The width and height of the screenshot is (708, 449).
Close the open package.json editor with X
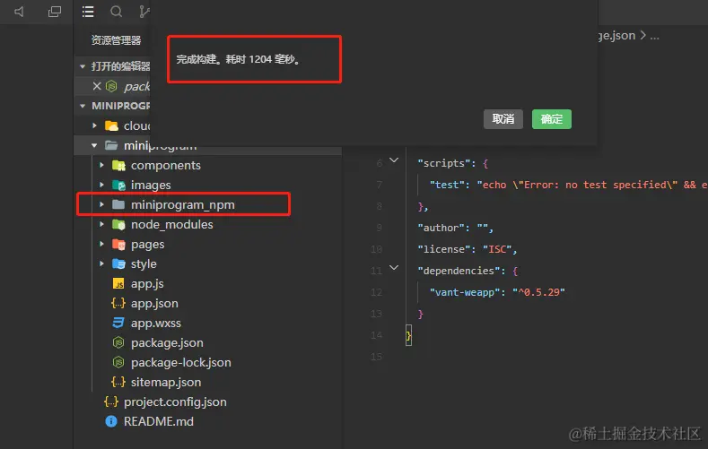click(x=97, y=86)
